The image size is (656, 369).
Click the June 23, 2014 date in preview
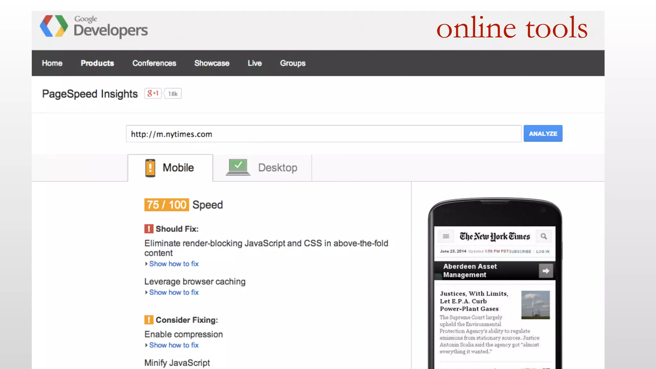coord(453,251)
